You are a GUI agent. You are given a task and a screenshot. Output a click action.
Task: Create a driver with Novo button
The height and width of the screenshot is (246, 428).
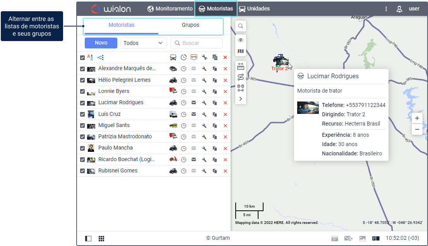pyautogui.click(x=101, y=43)
